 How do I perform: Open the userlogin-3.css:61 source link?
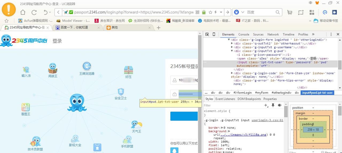pos(267,120)
